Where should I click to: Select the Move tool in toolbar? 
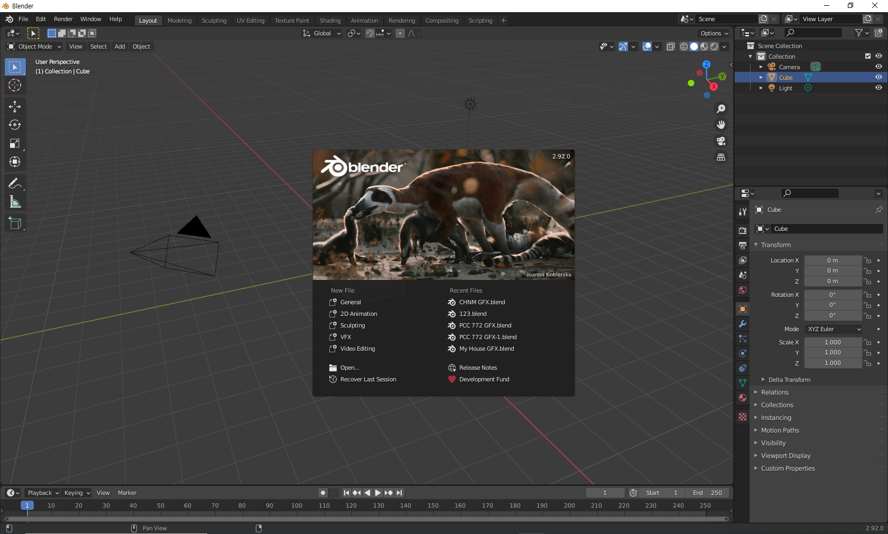[x=15, y=107]
